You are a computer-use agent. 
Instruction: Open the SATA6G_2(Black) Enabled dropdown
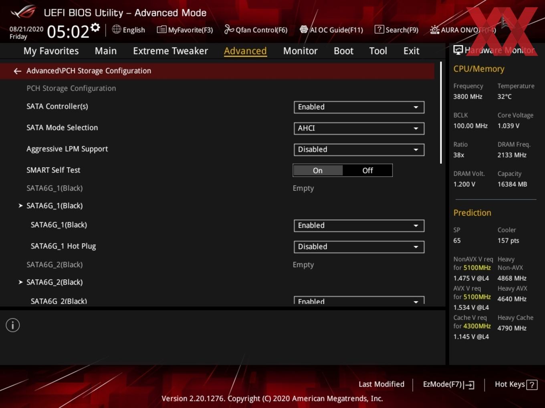359,300
